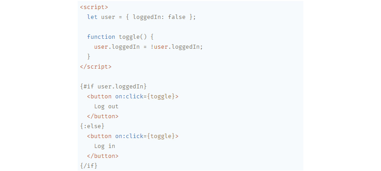Click the function keyword
This screenshot has height=171, width=381.
101,37
